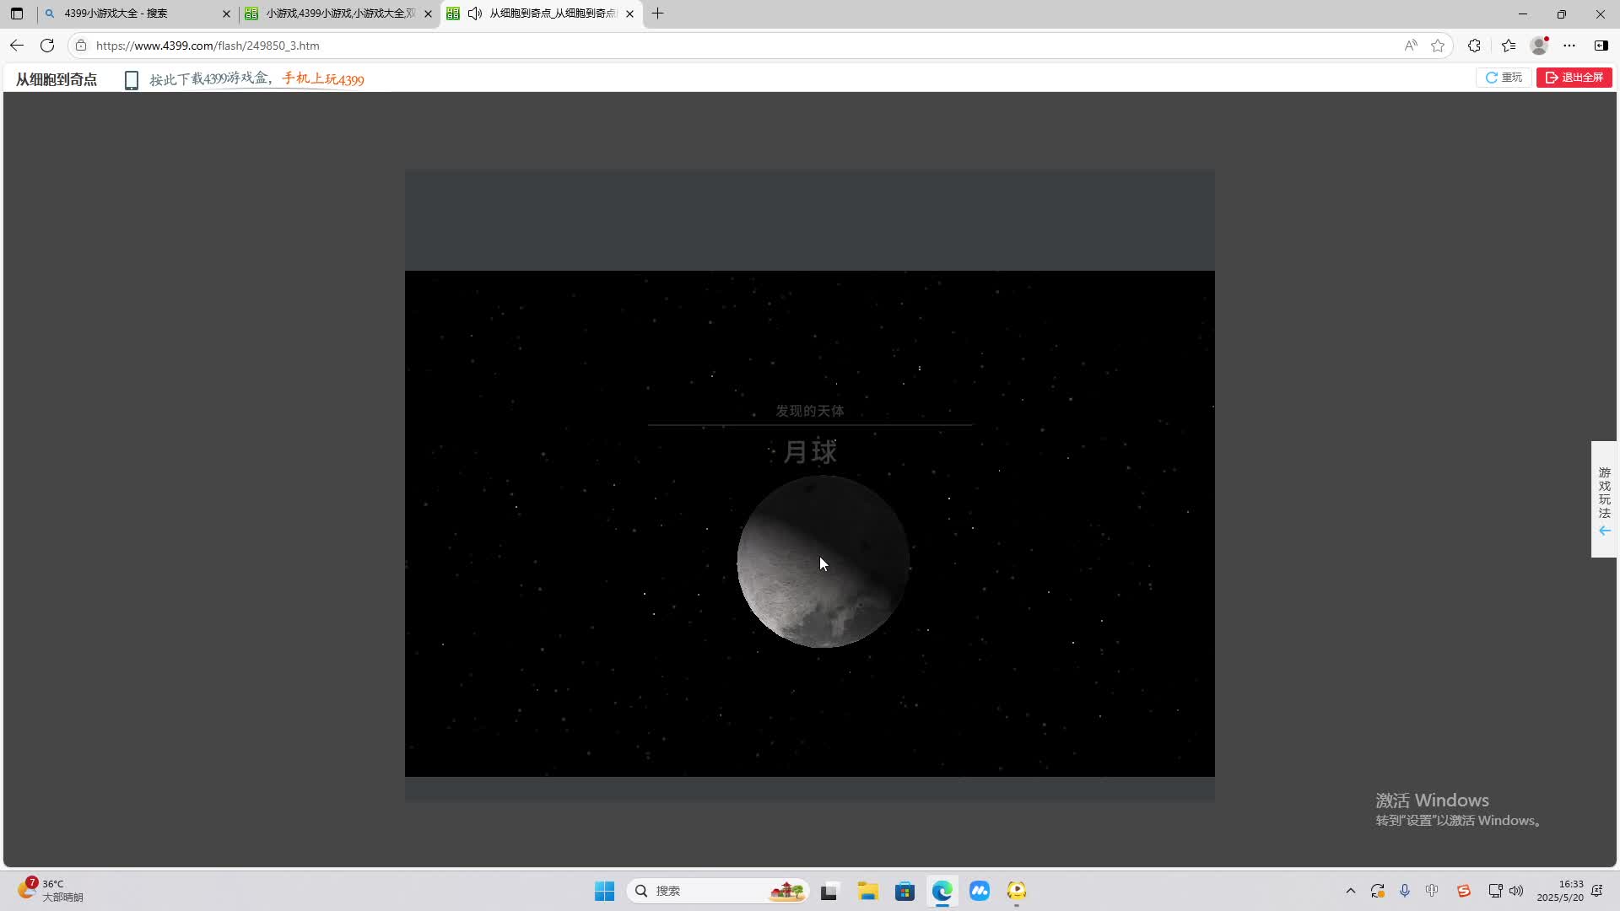Click the moon in the game
The height and width of the screenshot is (911, 1620).
coord(823,562)
